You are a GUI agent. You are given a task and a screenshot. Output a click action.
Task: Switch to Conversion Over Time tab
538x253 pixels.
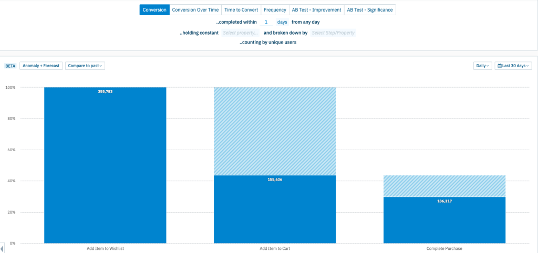point(195,10)
